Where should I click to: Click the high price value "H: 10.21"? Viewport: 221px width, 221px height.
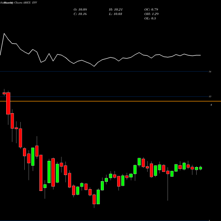click(x=116, y=10)
